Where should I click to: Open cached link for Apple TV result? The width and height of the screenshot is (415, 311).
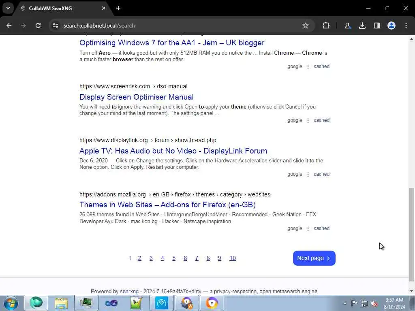321,174
